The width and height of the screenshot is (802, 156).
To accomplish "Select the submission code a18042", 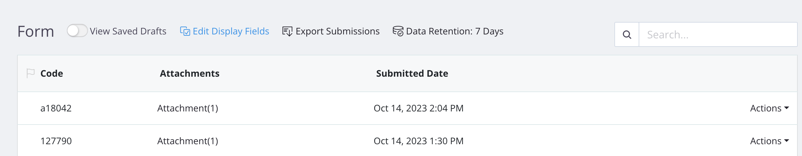I will (x=56, y=108).
